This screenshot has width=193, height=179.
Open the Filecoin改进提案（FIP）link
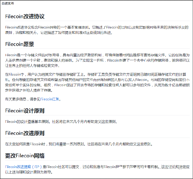pos(24,167)
